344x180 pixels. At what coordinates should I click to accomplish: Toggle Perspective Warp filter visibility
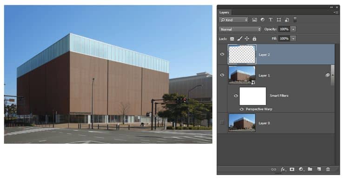coord(242,109)
